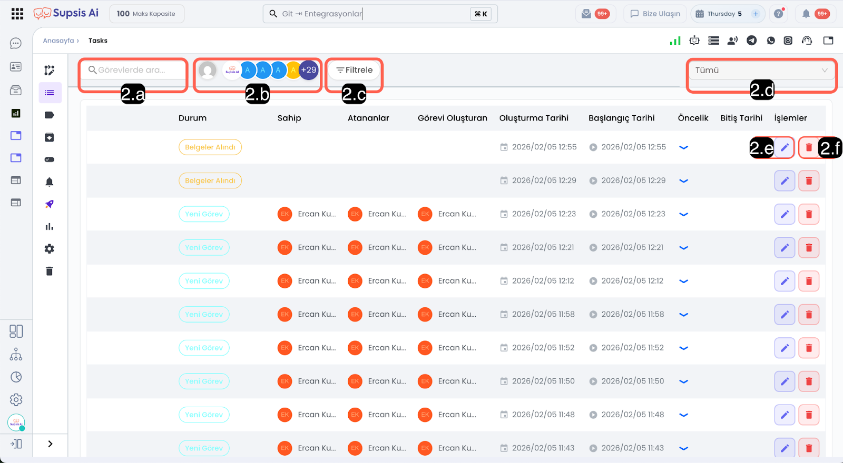The height and width of the screenshot is (463, 843).
Task: Delete the first task row
Action: (x=809, y=147)
